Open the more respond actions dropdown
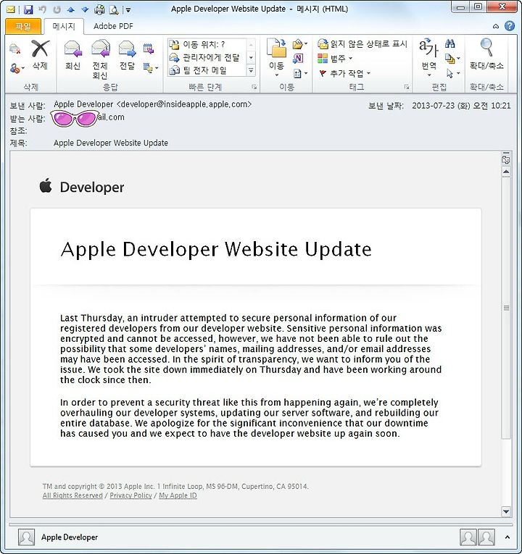The image size is (522, 554). (x=151, y=67)
